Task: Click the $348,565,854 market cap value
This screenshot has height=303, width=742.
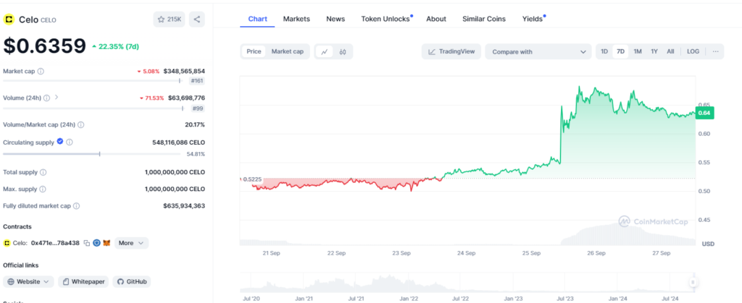Action: [184, 72]
